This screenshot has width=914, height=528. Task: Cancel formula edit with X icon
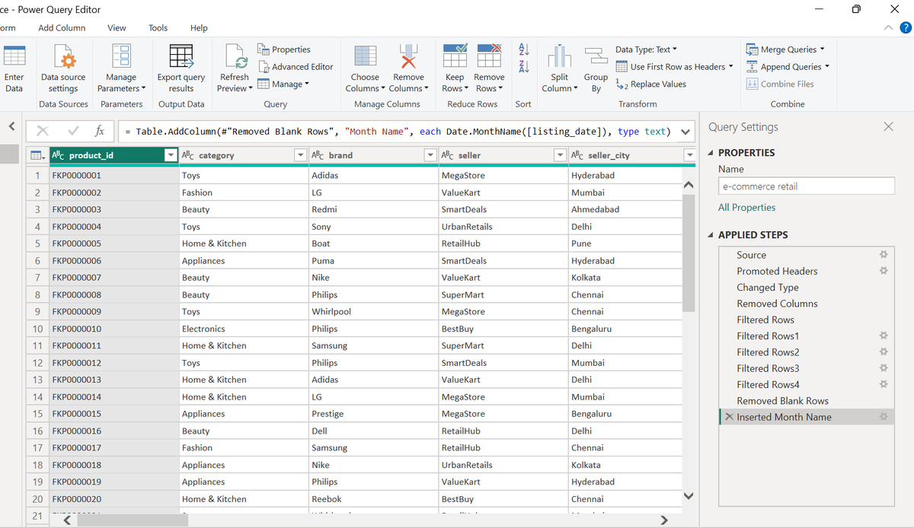tap(43, 131)
